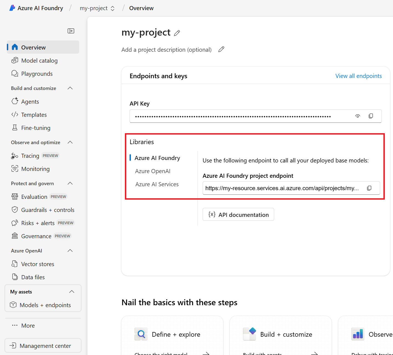
Task: Open the Define + explore card
Action: [172, 336]
